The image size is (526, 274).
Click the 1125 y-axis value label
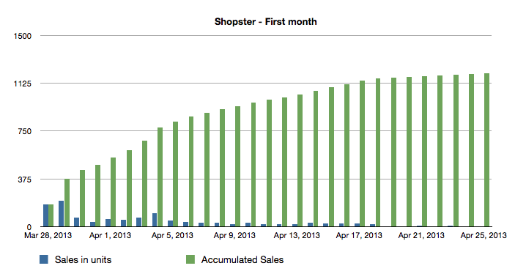pos(22,84)
